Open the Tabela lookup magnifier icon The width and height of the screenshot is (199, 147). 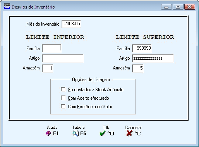75,133
